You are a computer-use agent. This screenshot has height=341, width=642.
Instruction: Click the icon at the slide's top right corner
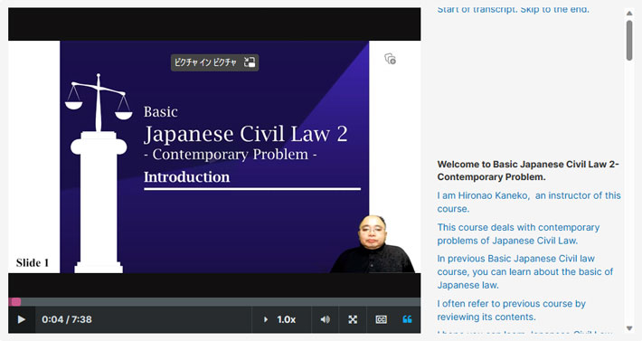(391, 59)
